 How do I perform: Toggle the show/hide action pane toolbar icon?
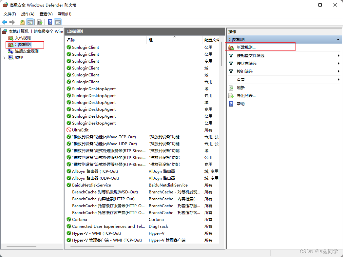tap(58, 22)
